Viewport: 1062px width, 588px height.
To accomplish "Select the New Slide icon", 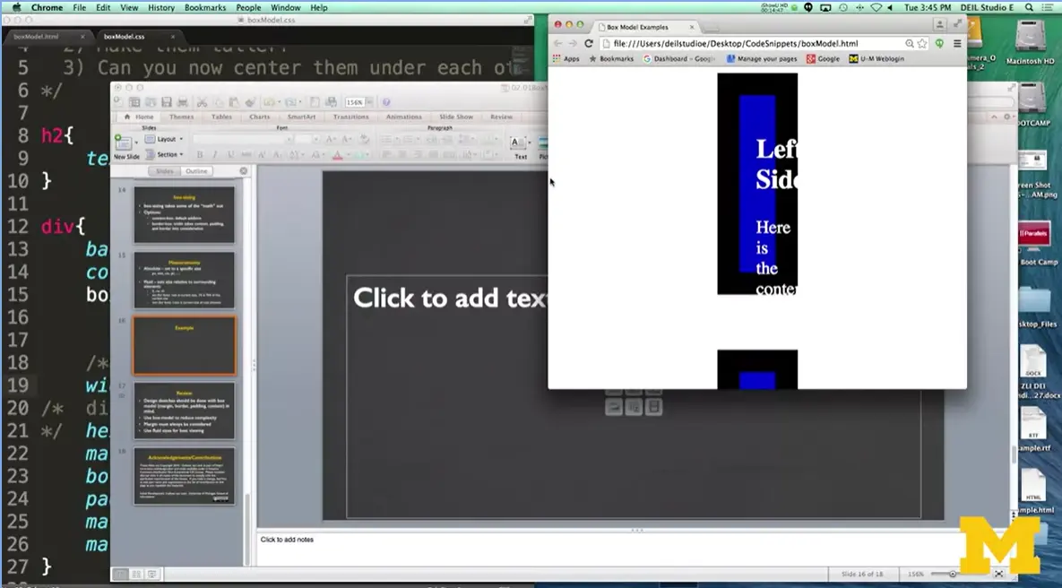I will pyautogui.click(x=124, y=143).
